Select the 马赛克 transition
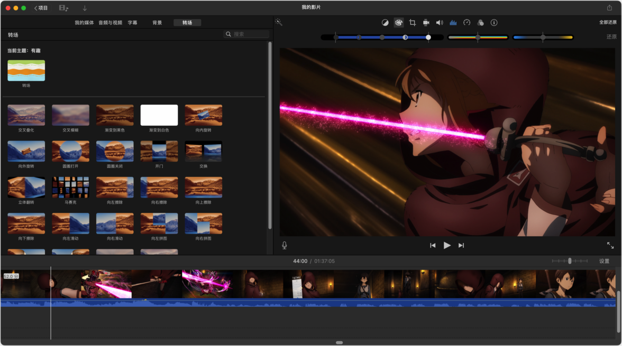Viewport: 622px width, 346px height. (71, 187)
